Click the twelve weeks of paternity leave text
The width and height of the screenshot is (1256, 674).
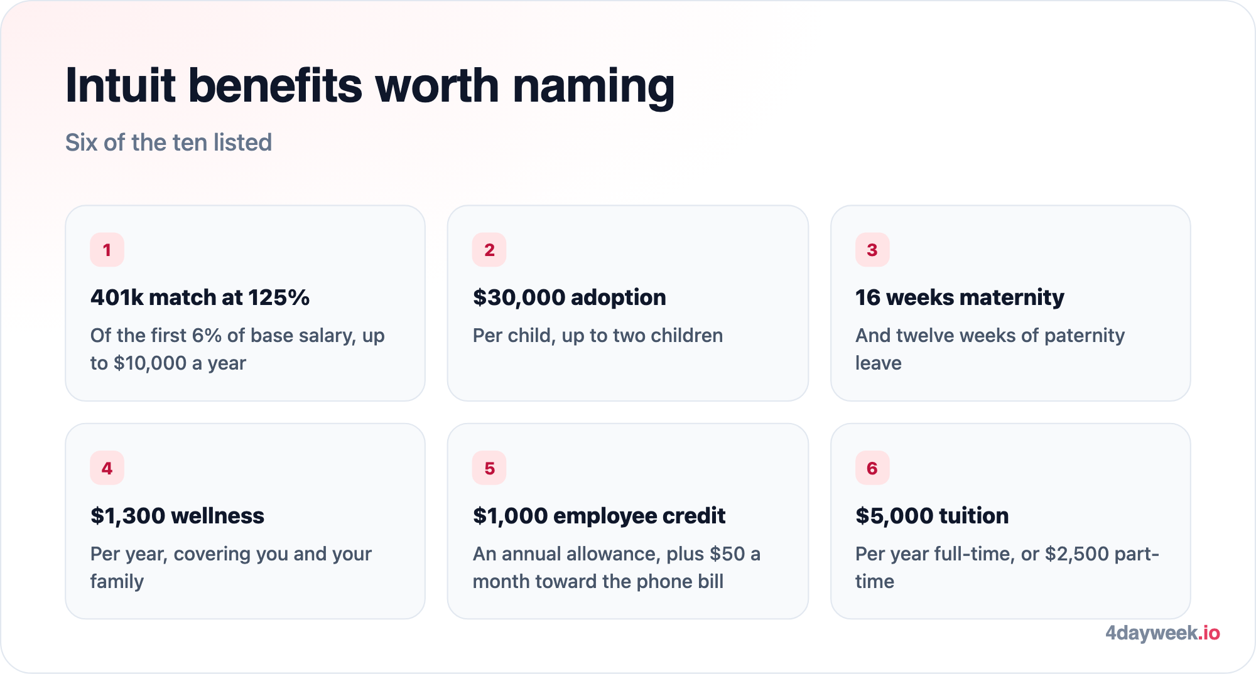click(990, 349)
